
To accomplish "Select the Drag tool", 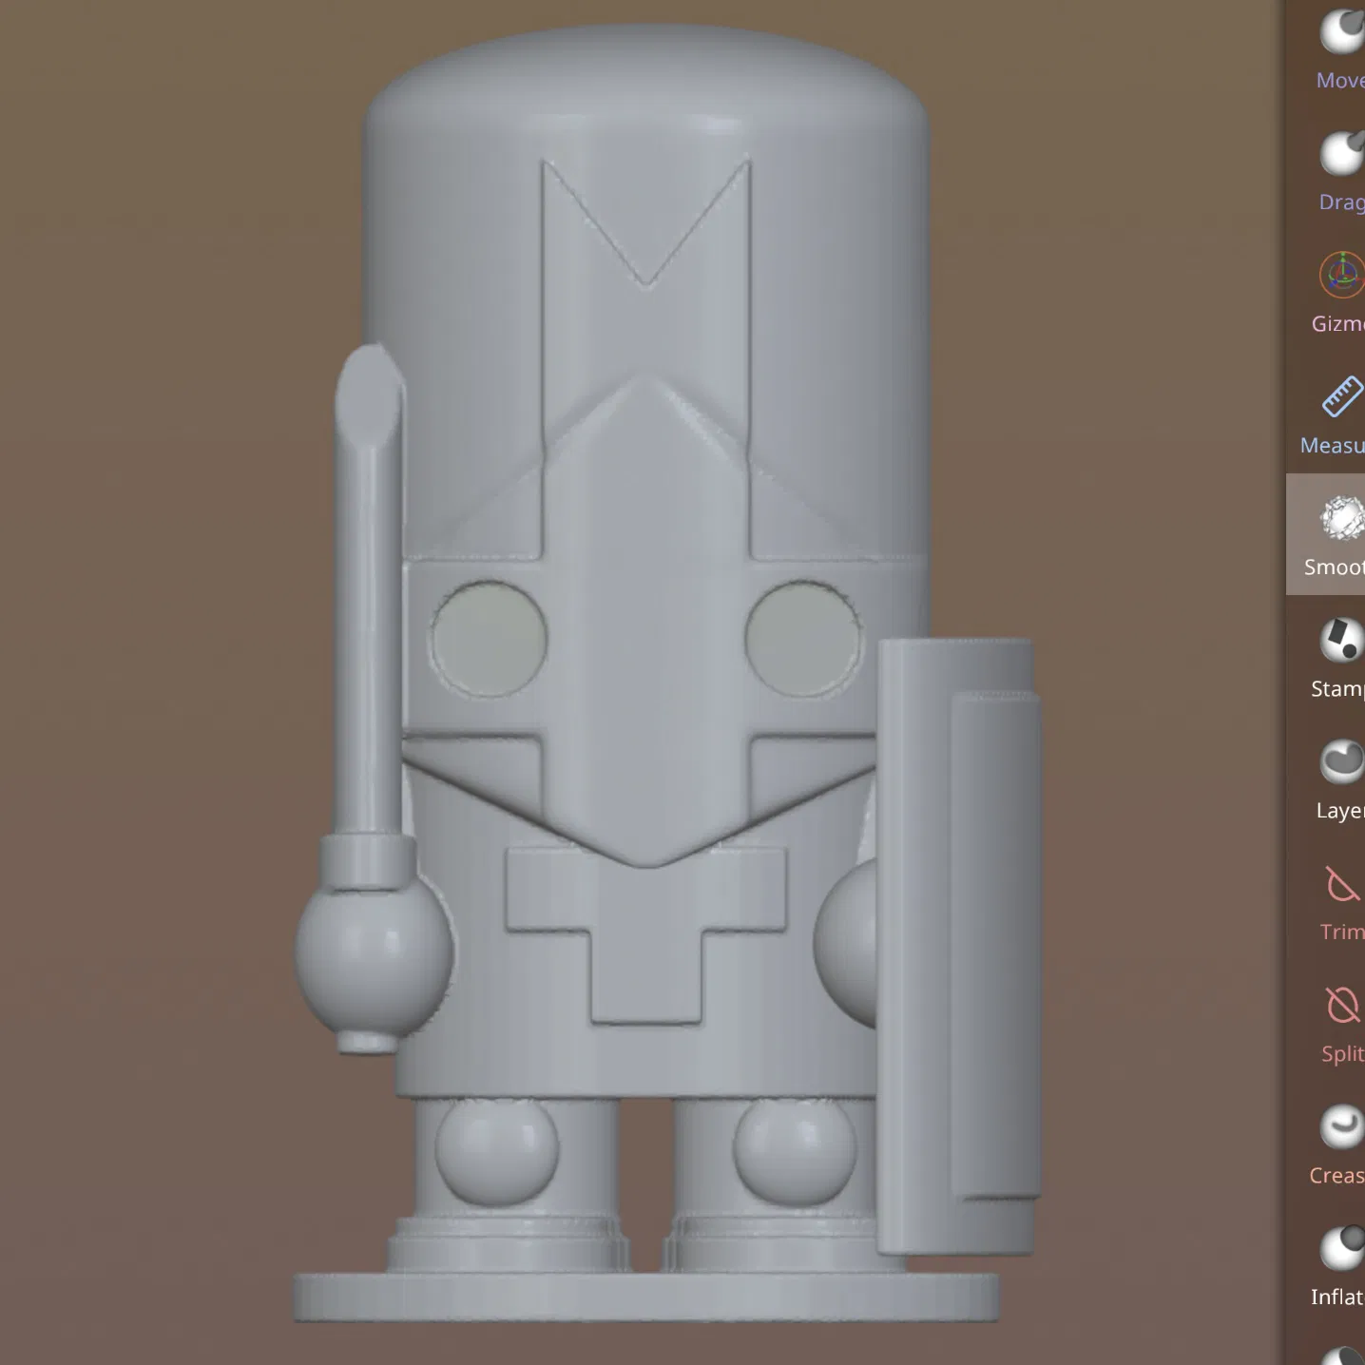I will tap(1340, 169).
